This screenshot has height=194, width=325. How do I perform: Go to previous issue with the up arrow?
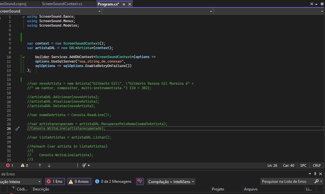(x=40, y=165)
